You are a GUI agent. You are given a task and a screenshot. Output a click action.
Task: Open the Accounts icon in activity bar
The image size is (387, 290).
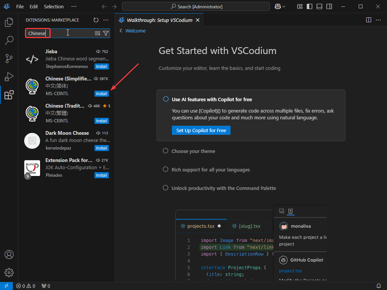[9, 255]
